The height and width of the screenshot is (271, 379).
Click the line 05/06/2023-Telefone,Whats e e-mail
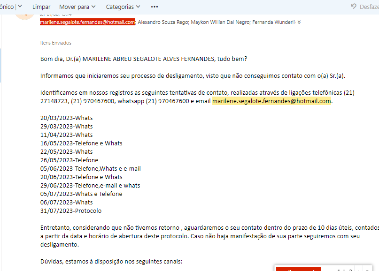pos(90,169)
